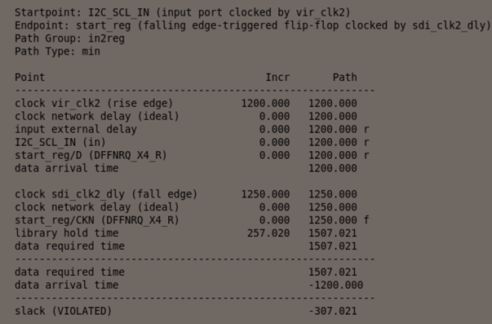Image resolution: width=492 pixels, height=324 pixels.
Task: Click the slack value -307.021
Action: [x=333, y=311]
